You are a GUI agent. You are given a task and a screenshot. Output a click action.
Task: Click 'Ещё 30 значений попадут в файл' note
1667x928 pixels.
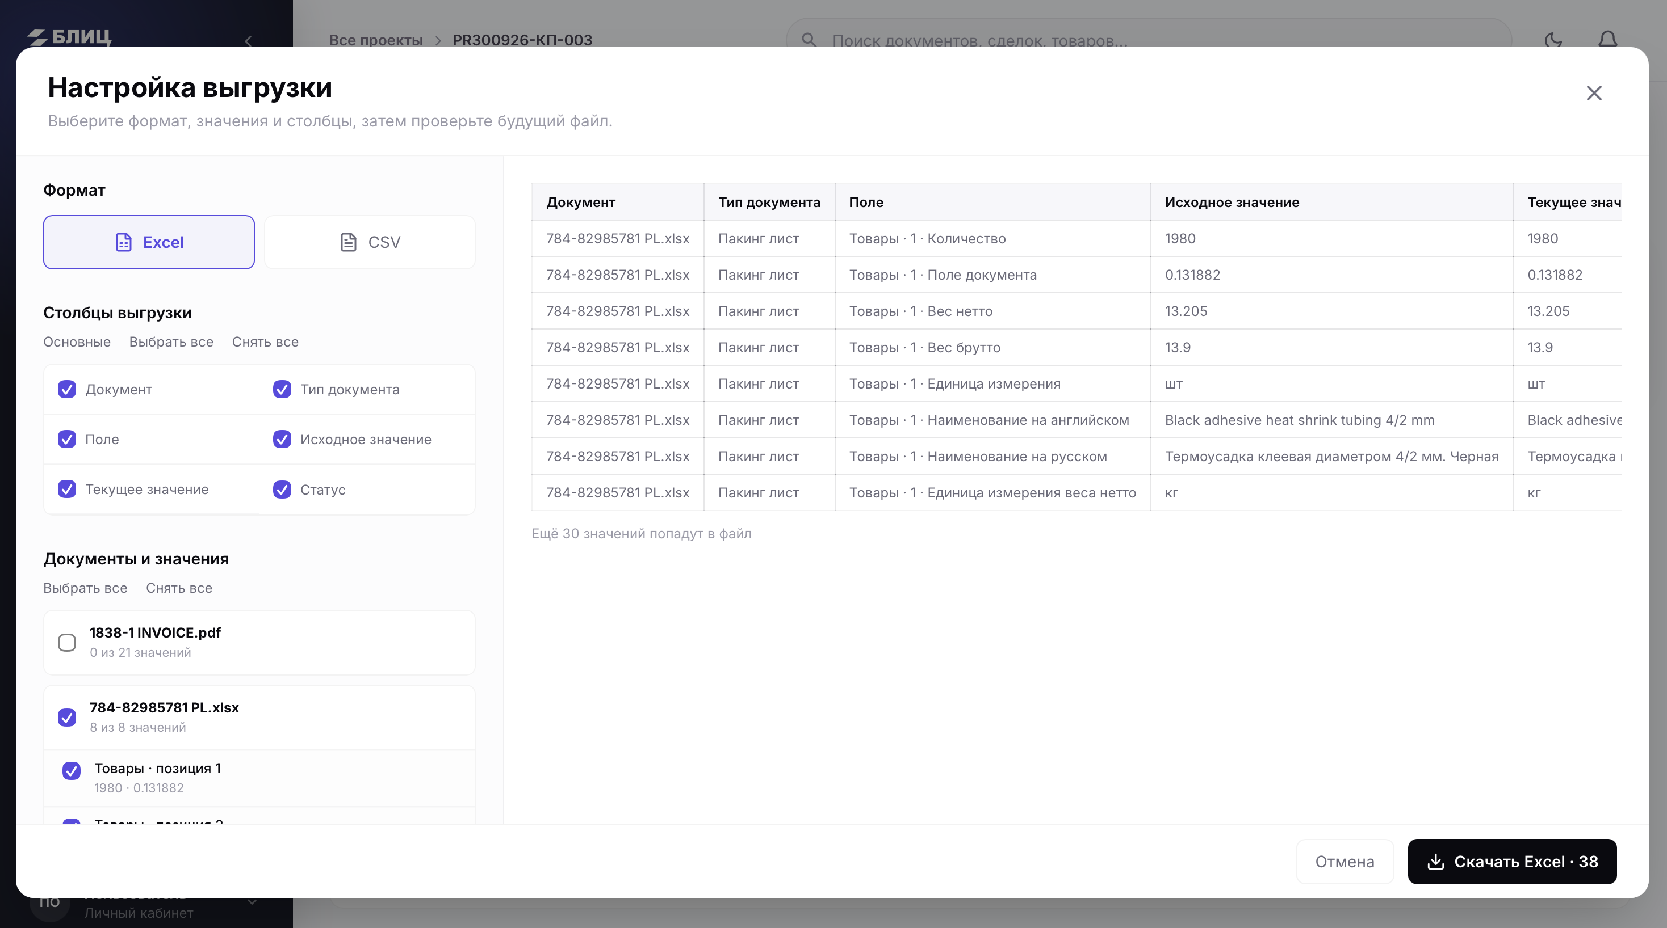tap(641, 534)
